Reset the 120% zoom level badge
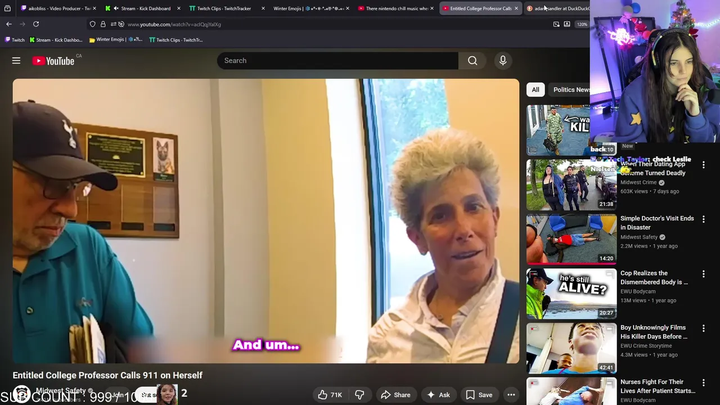The width and height of the screenshot is (720, 405). [582, 24]
